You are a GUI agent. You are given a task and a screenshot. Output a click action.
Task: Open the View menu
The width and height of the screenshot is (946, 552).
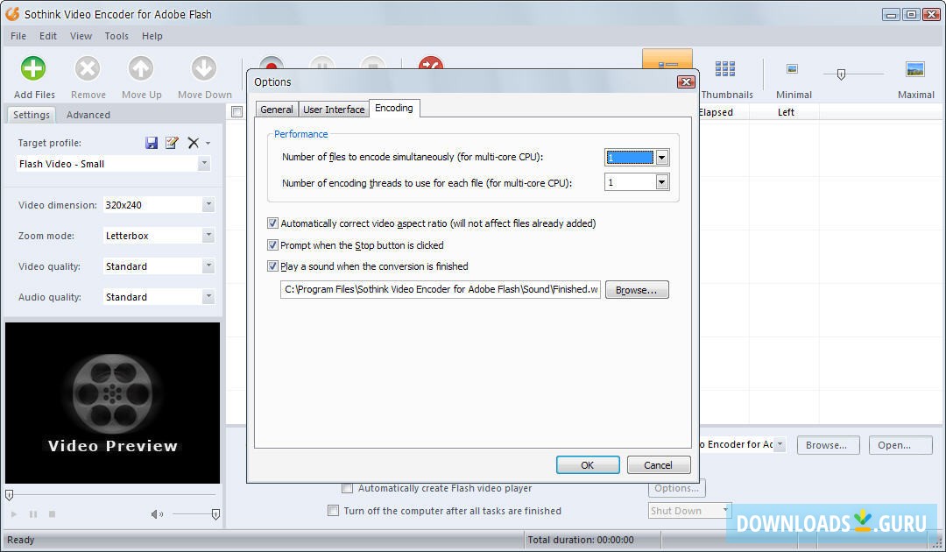(81, 36)
